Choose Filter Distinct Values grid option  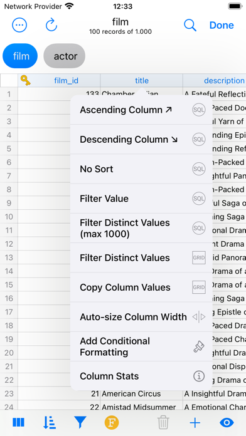[141, 257]
